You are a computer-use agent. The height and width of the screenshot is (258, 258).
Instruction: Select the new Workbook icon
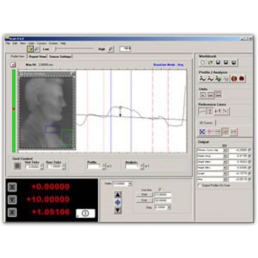(x=202, y=62)
